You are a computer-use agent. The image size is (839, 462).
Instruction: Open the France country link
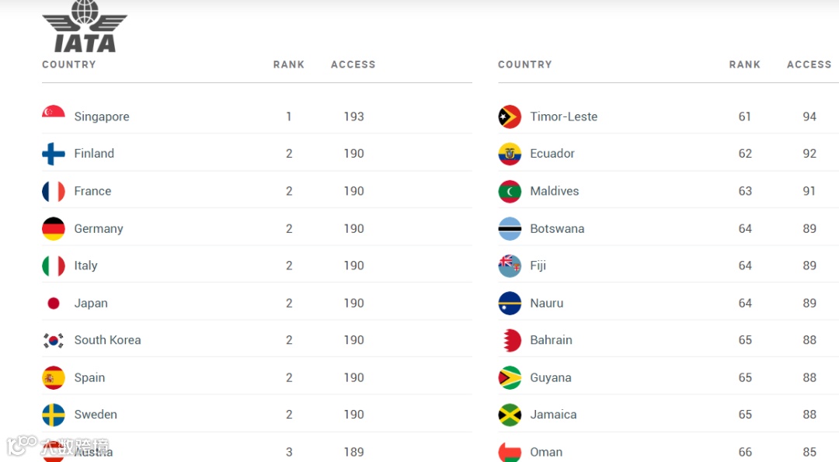92,191
